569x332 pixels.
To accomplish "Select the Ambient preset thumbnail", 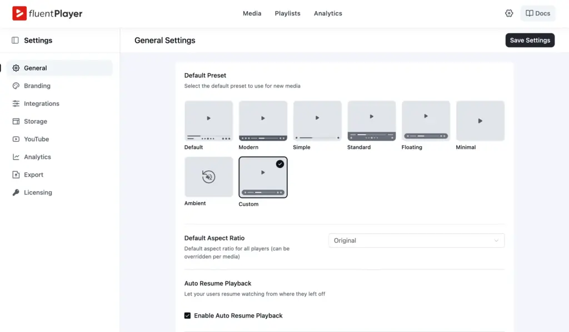I will click(x=209, y=177).
